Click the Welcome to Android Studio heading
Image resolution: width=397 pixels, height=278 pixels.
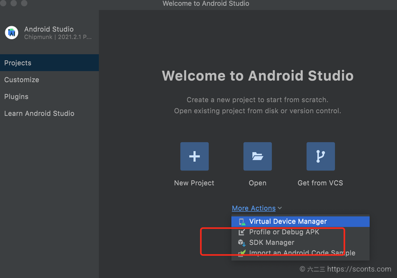coord(257,76)
